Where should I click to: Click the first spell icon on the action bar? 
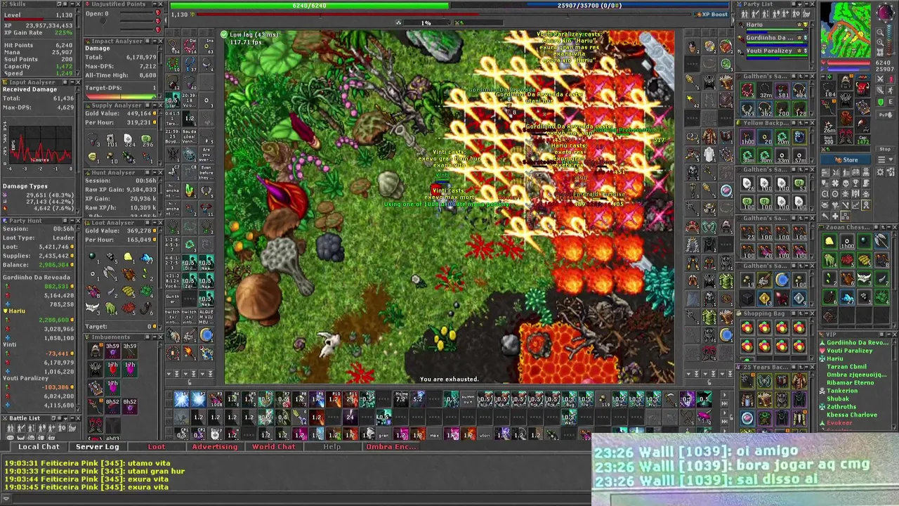181,399
